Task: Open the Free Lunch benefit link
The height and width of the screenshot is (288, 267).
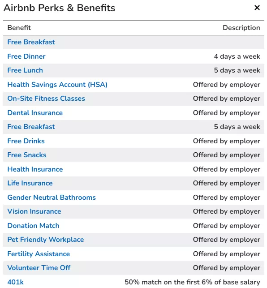Action: point(25,70)
